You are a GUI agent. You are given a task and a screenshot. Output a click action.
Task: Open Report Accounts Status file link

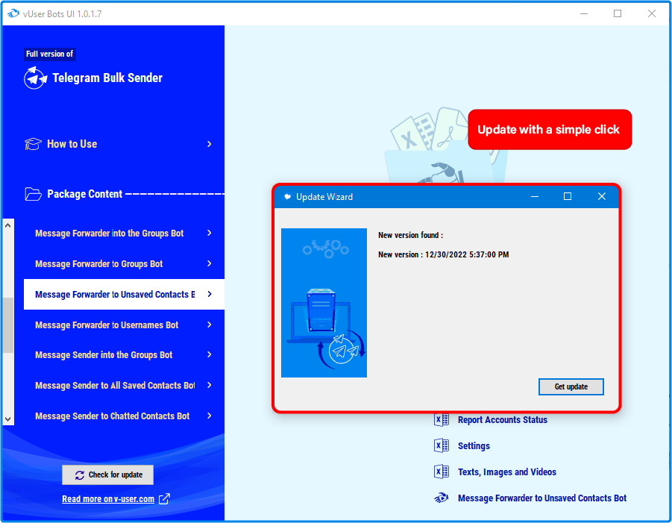coord(502,420)
